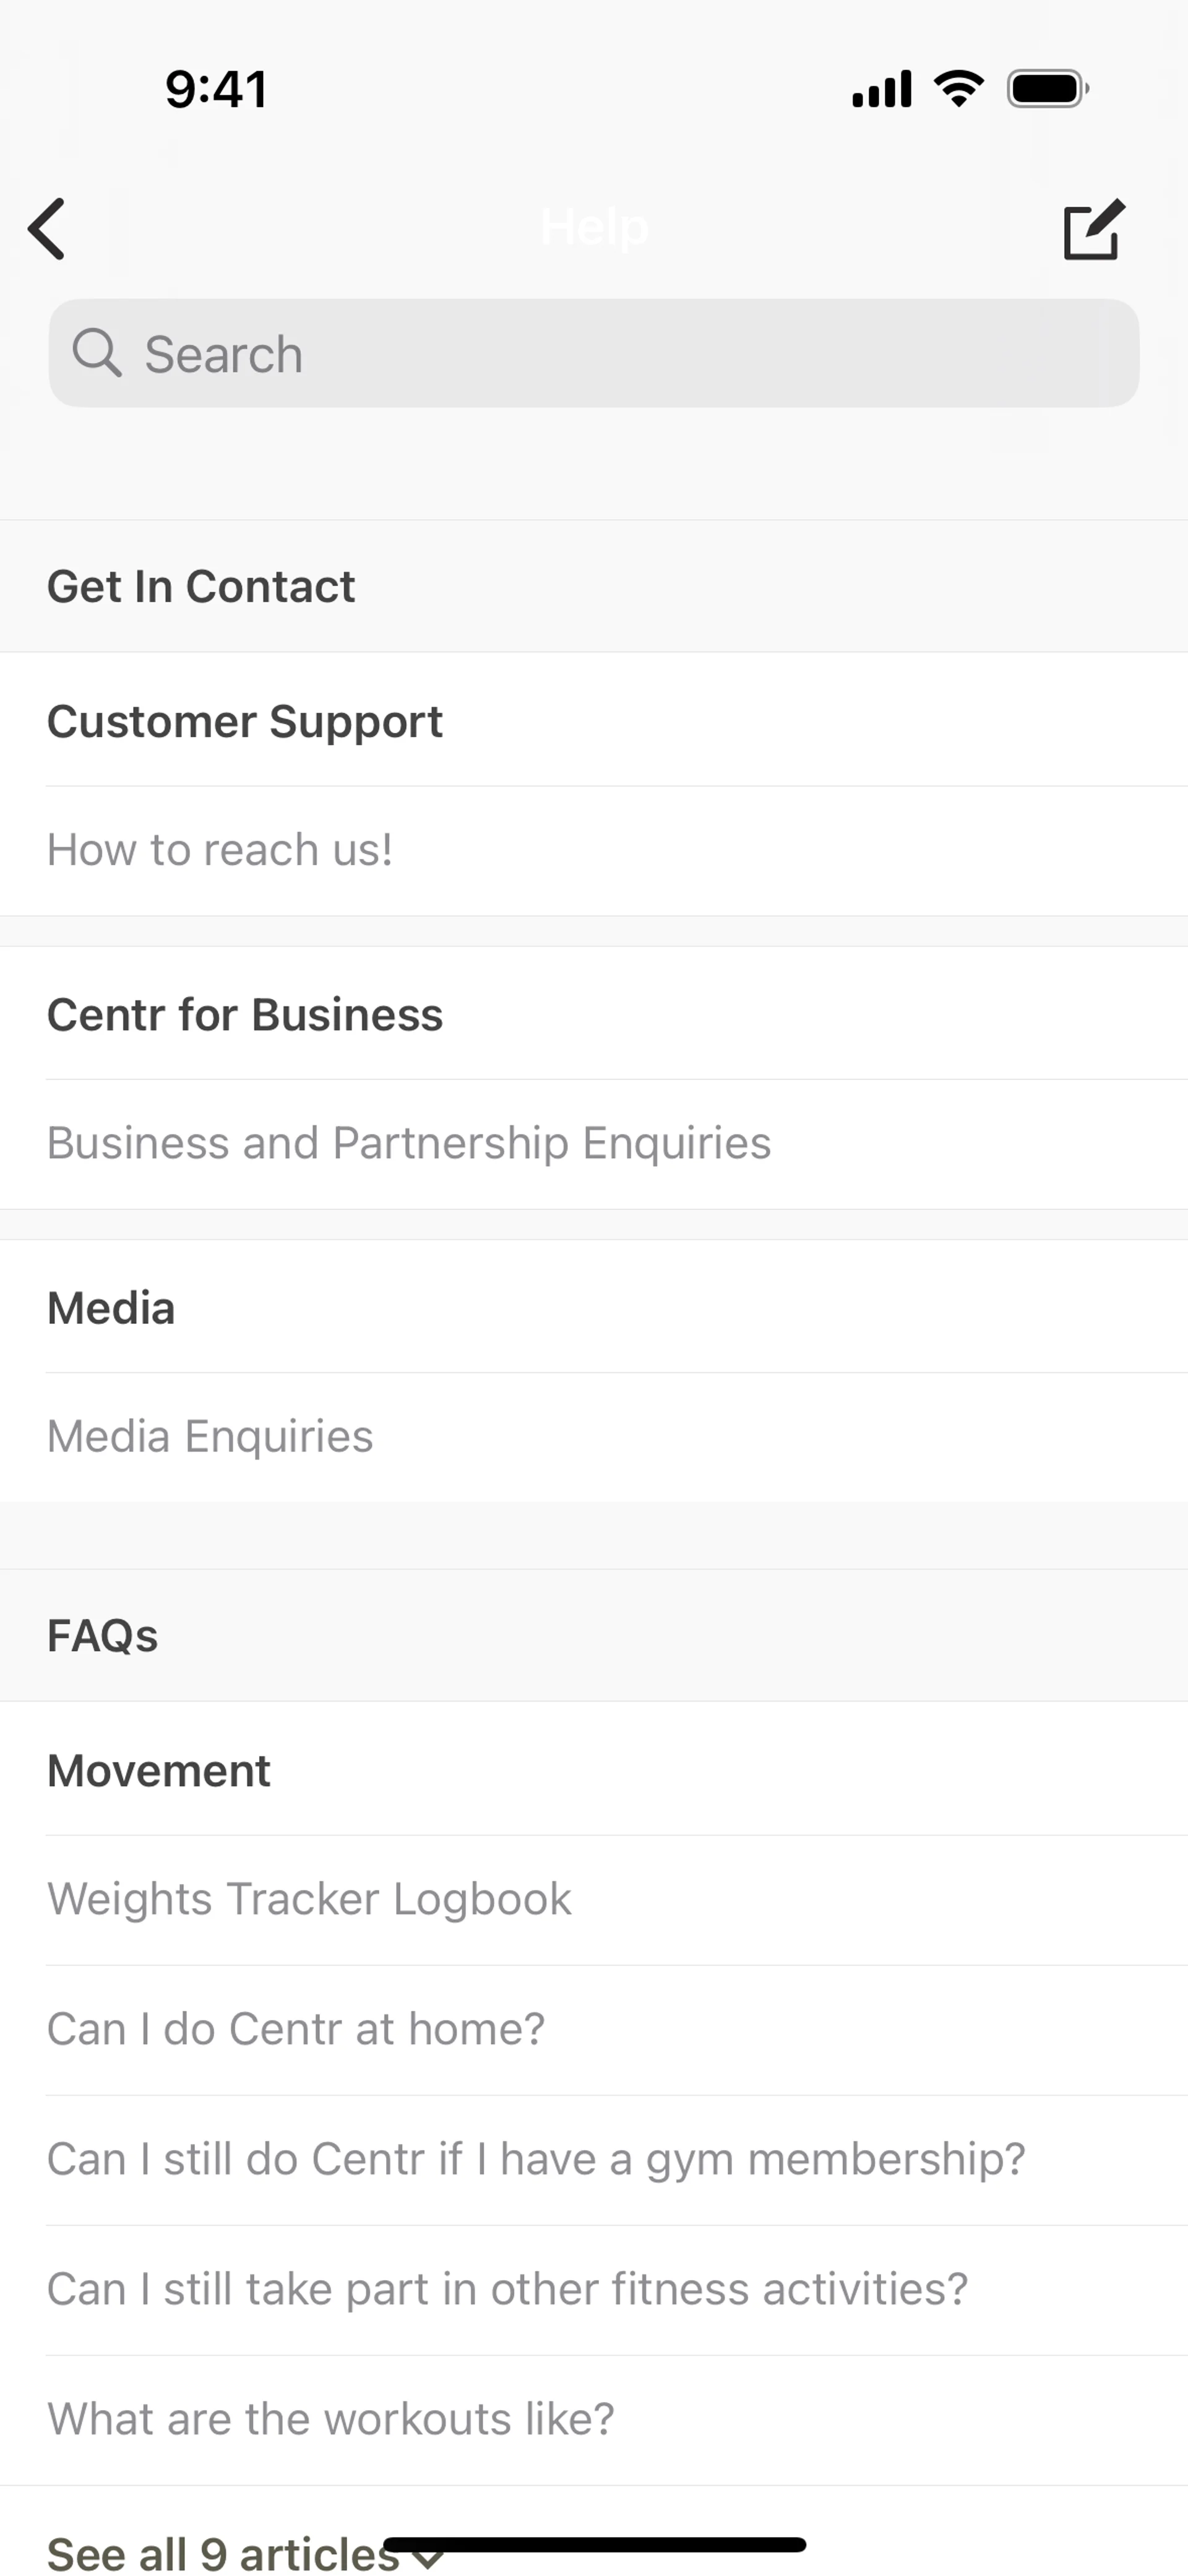The image size is (1188, 2576).
Task: Tap the back chevron icon
Action: click(47, 229)
